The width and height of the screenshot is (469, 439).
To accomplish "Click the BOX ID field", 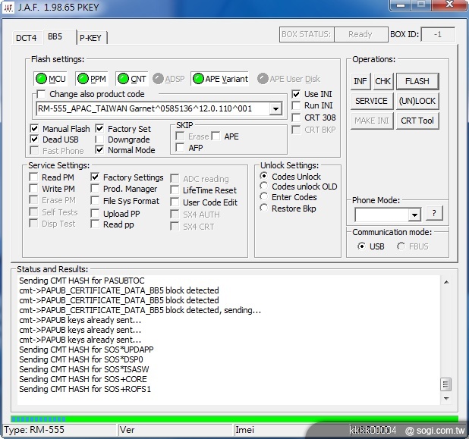I will coord(438,34).
